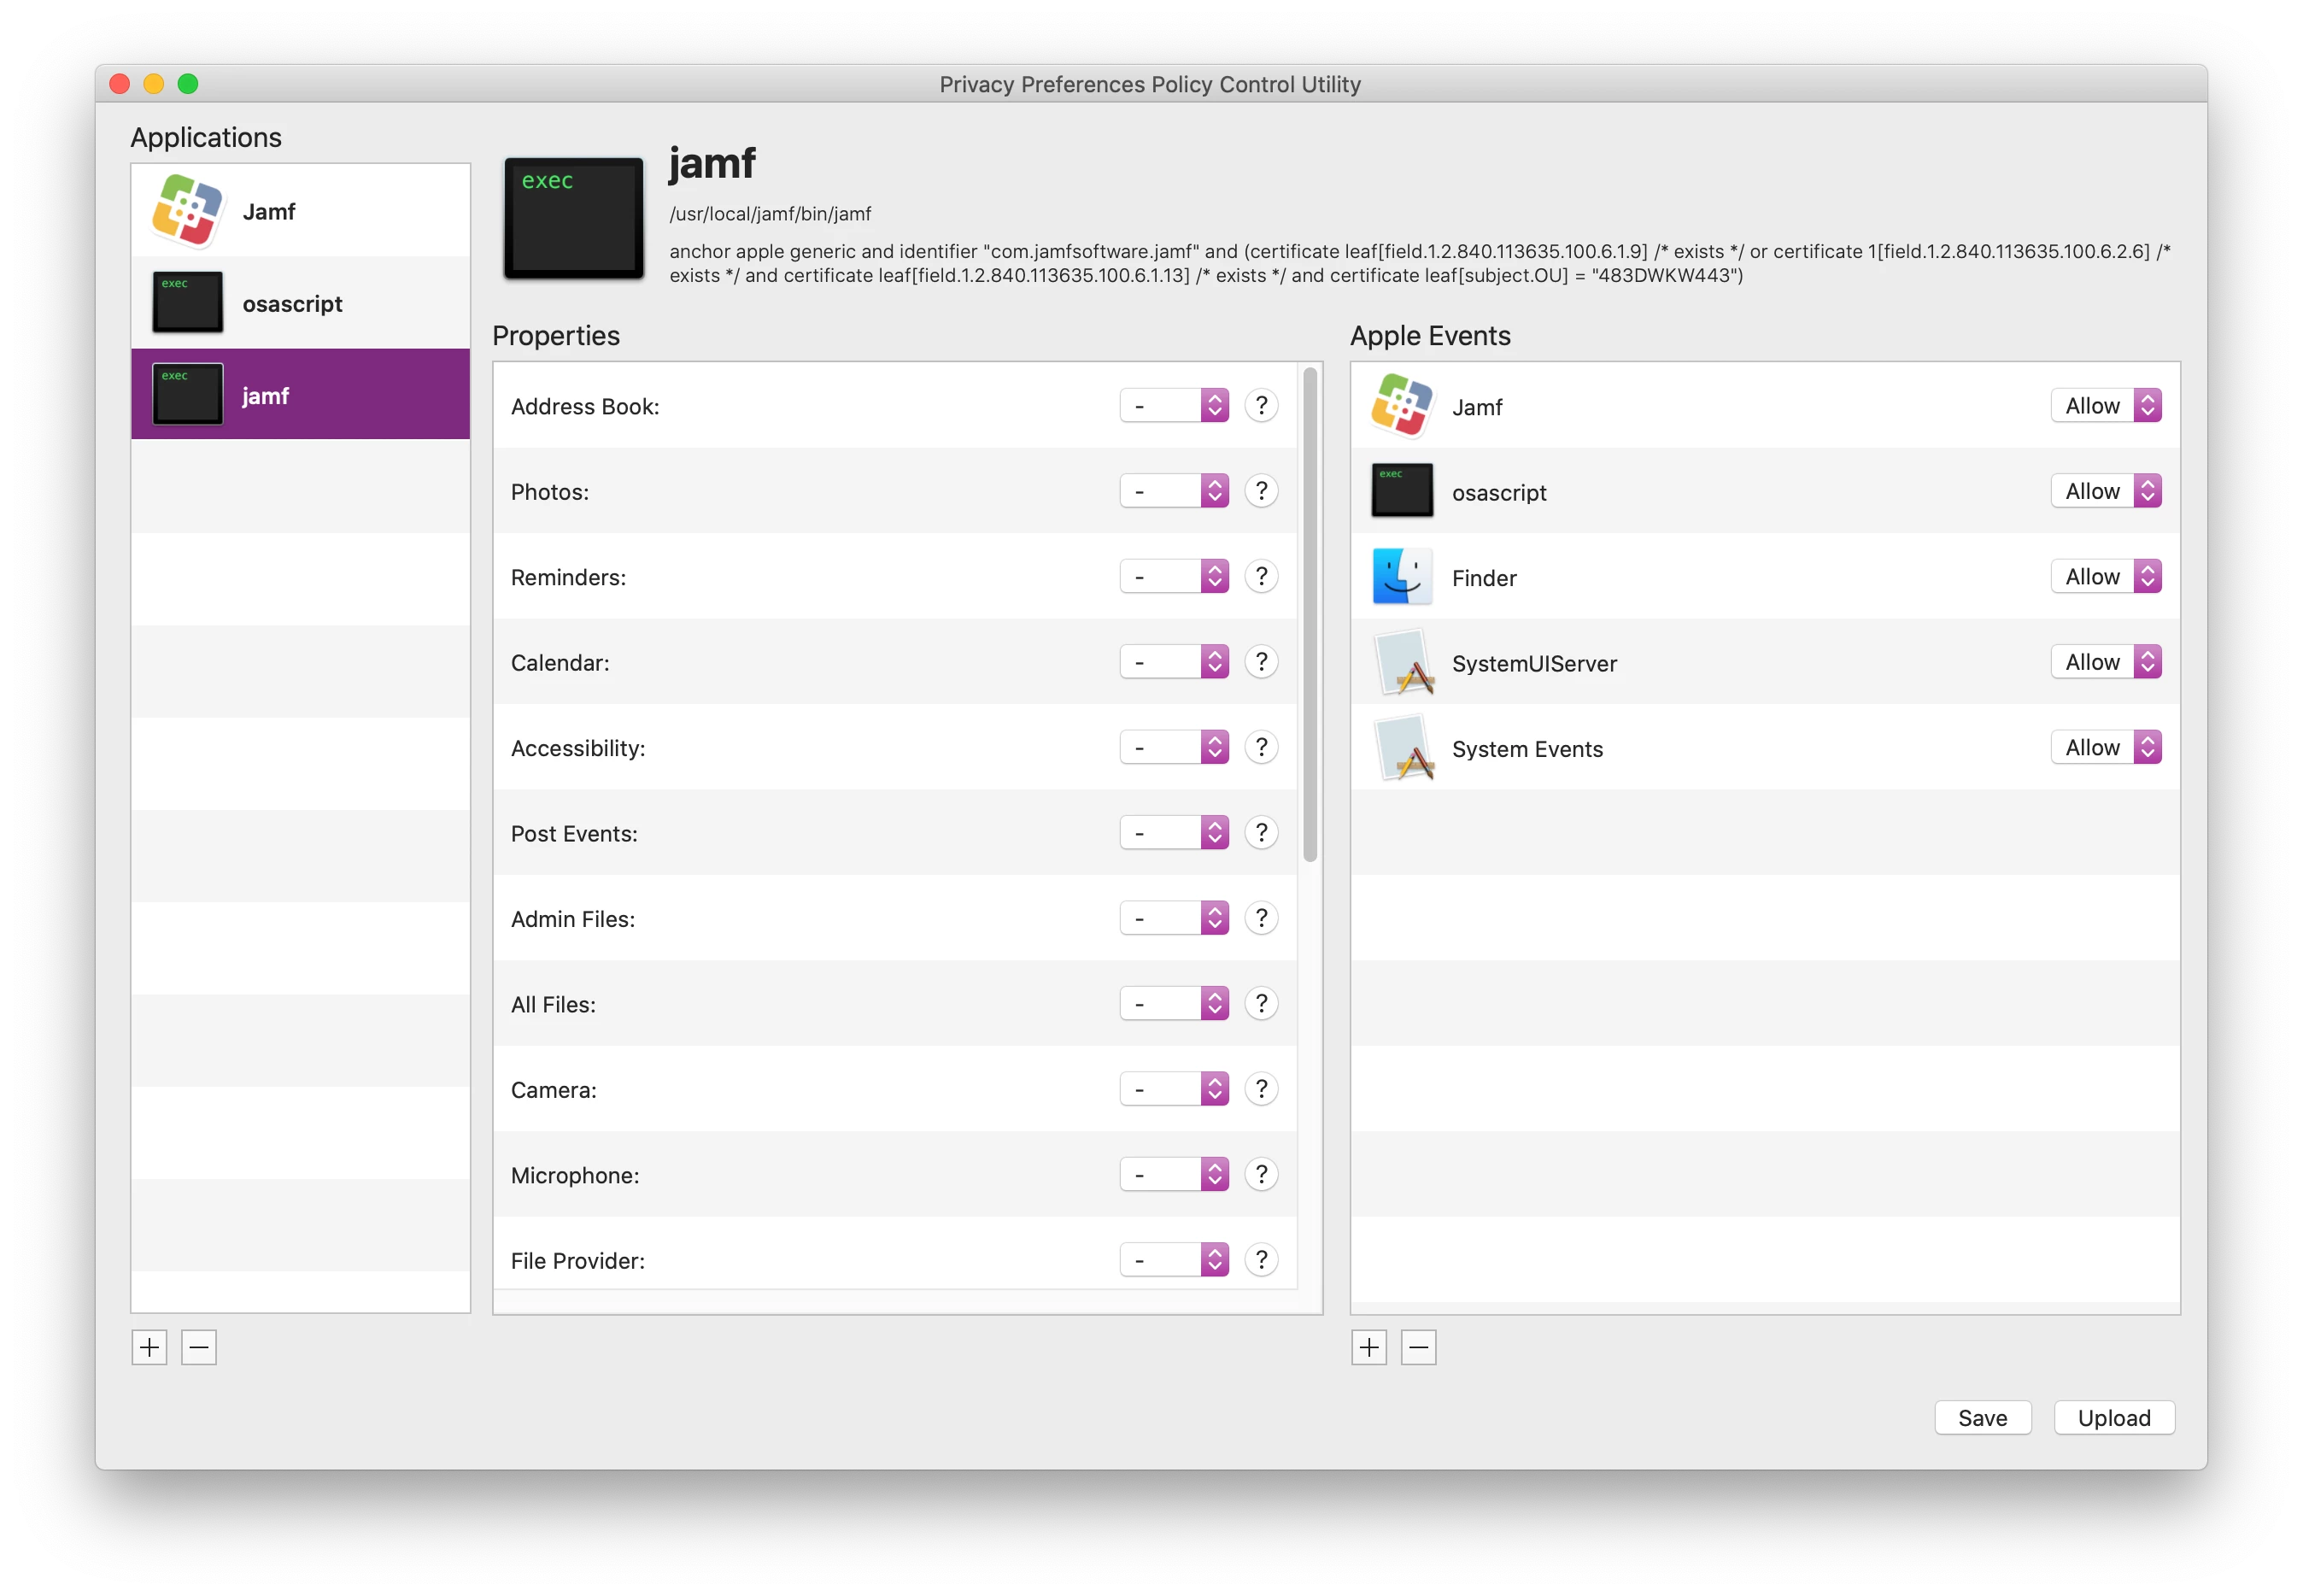Screen dimensions: 2303x1596
Task: Open help for Camera property
Action: coord(1262,1089)
